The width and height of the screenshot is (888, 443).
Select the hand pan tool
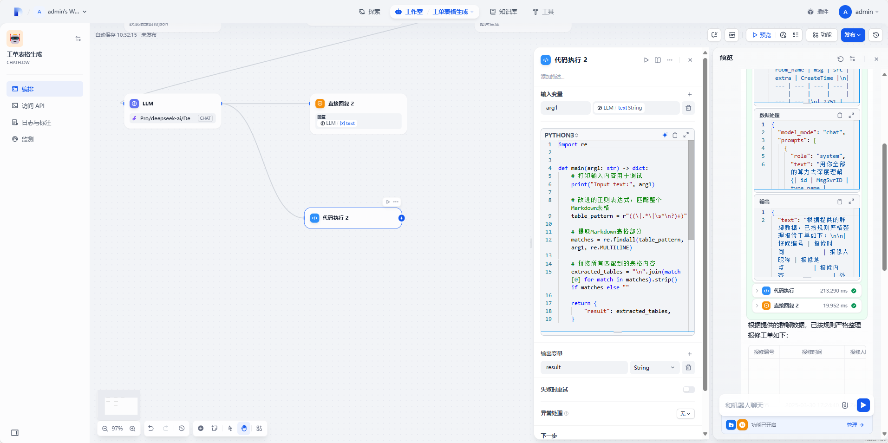[x=244, y=428]
